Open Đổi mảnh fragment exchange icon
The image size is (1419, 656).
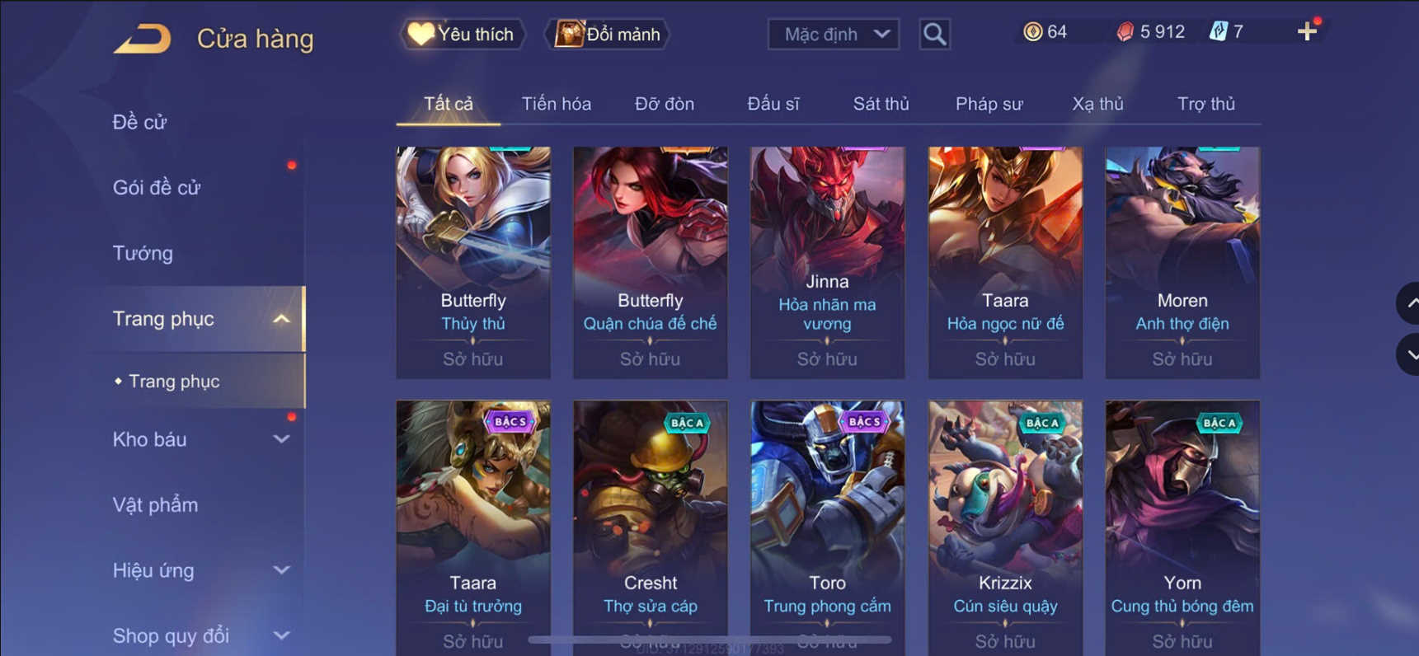[569, 34]
